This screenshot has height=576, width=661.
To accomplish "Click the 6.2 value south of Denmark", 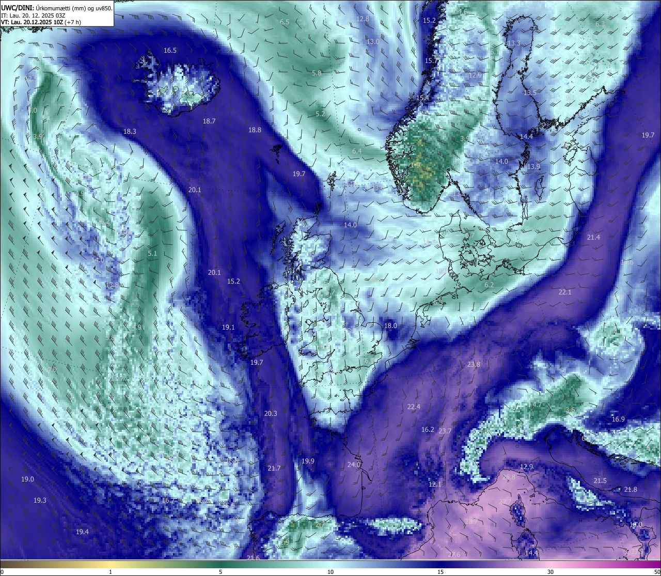I will click(x=489, y=285).
